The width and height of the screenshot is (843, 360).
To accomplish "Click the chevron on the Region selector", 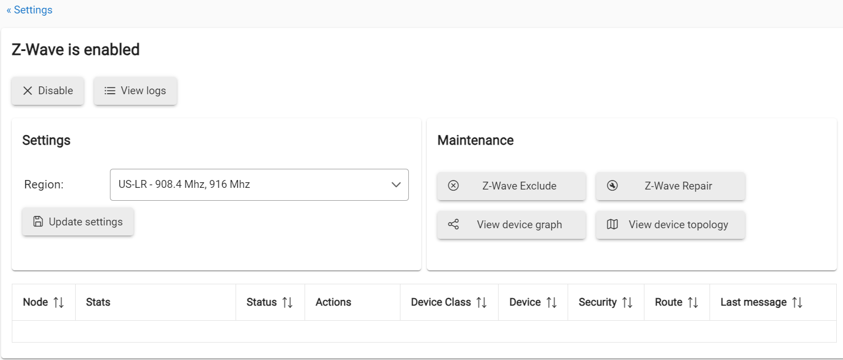I will coord(396,184).
